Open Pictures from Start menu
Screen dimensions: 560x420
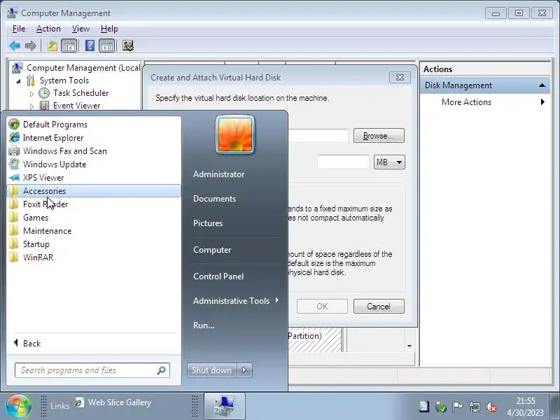tap(208, 223)
